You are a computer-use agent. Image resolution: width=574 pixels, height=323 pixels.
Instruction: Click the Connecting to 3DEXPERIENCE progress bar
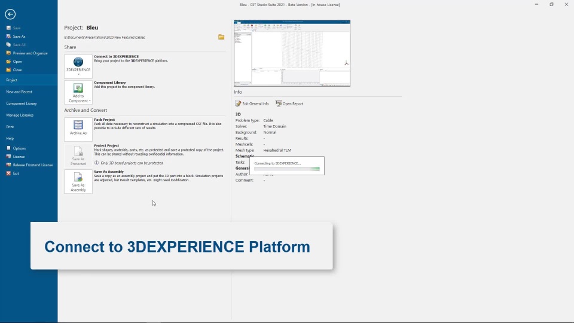(287, 169)
